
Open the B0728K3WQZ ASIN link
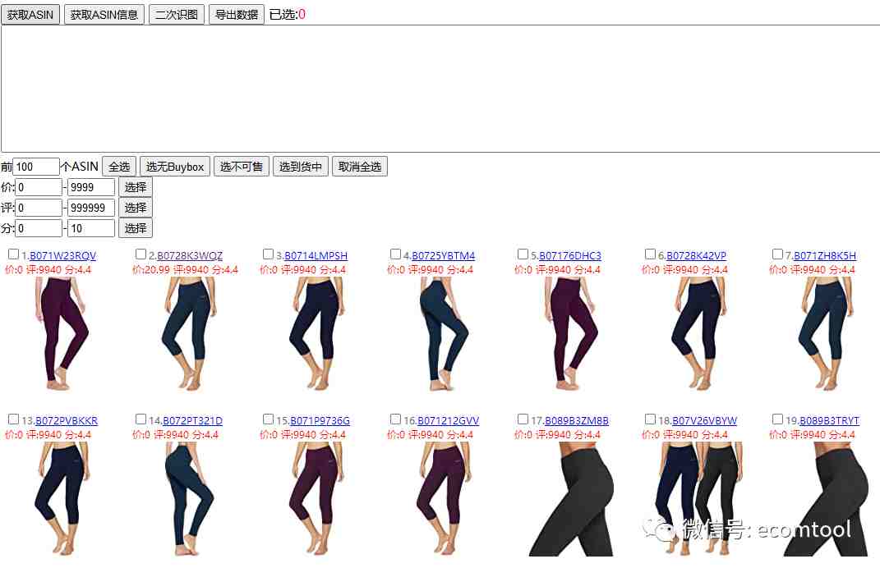coord(190,256)
